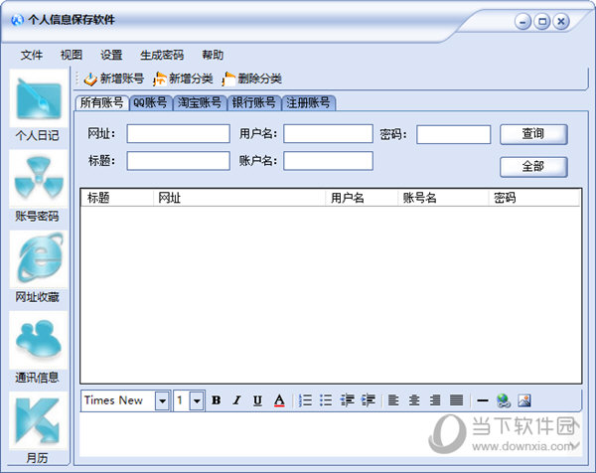Viewport: 596px width, 473px height.
Task: Insert an image into editor
Action: pyautogui.click(x=524, y=400)
